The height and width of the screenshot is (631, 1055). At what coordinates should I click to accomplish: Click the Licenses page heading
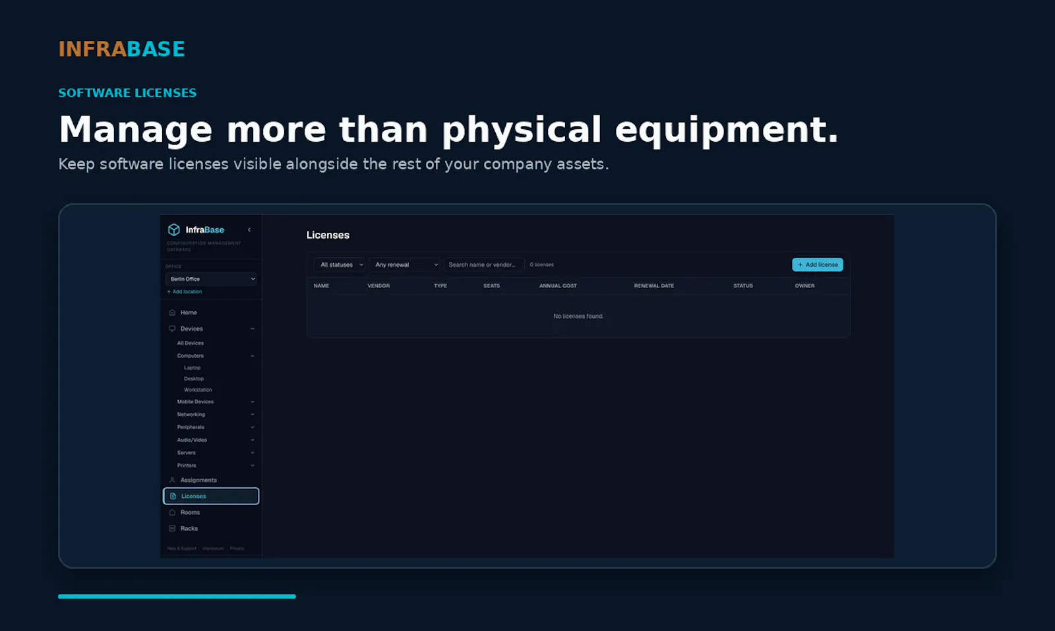[328, 235]
